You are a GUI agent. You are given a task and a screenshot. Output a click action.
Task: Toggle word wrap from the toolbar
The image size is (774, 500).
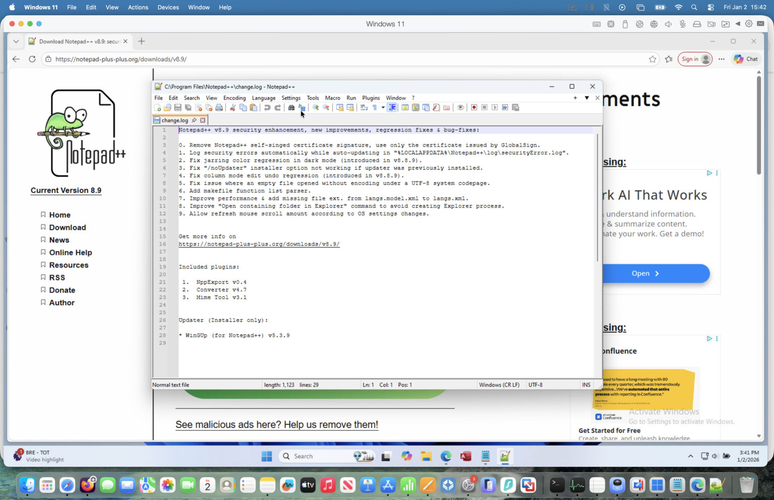(x=363, y=107)
